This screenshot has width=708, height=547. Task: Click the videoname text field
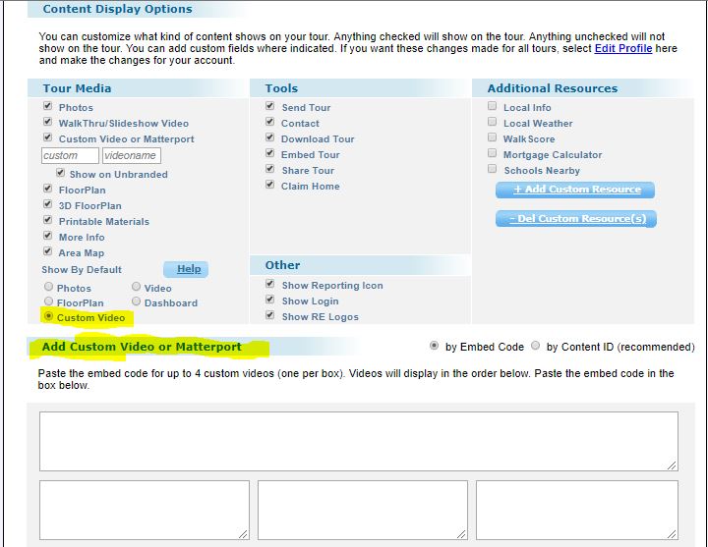pyautogui.click(x=131, y=155)
